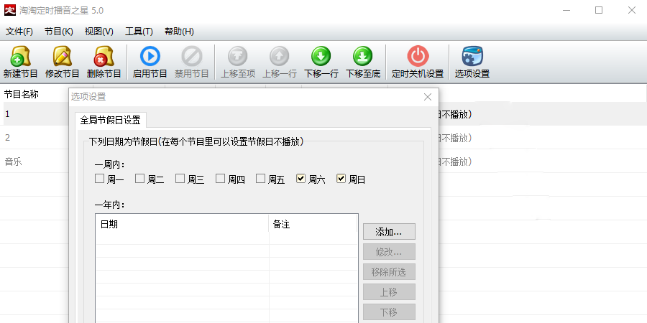This screenshot has height=323, width=647.
Task: Maximize the main application window
Action: click(x=599, y=10)
